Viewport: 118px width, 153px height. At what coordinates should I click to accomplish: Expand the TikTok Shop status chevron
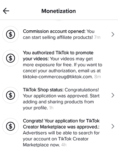tap(113, 95)
